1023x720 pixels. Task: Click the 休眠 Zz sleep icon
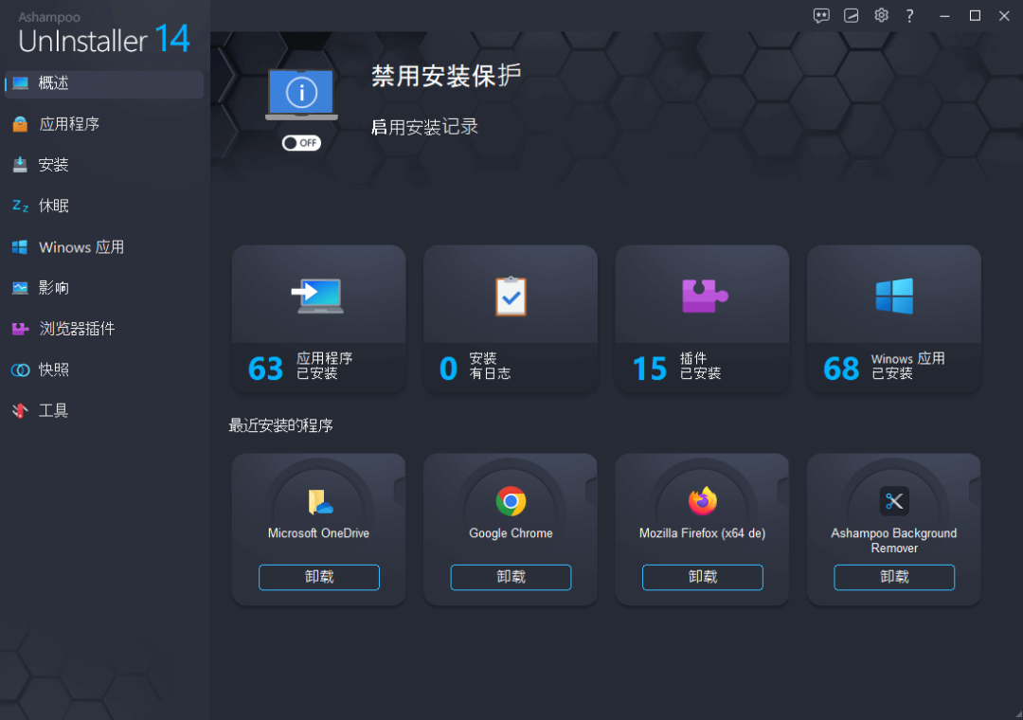(x=20, y=207)
